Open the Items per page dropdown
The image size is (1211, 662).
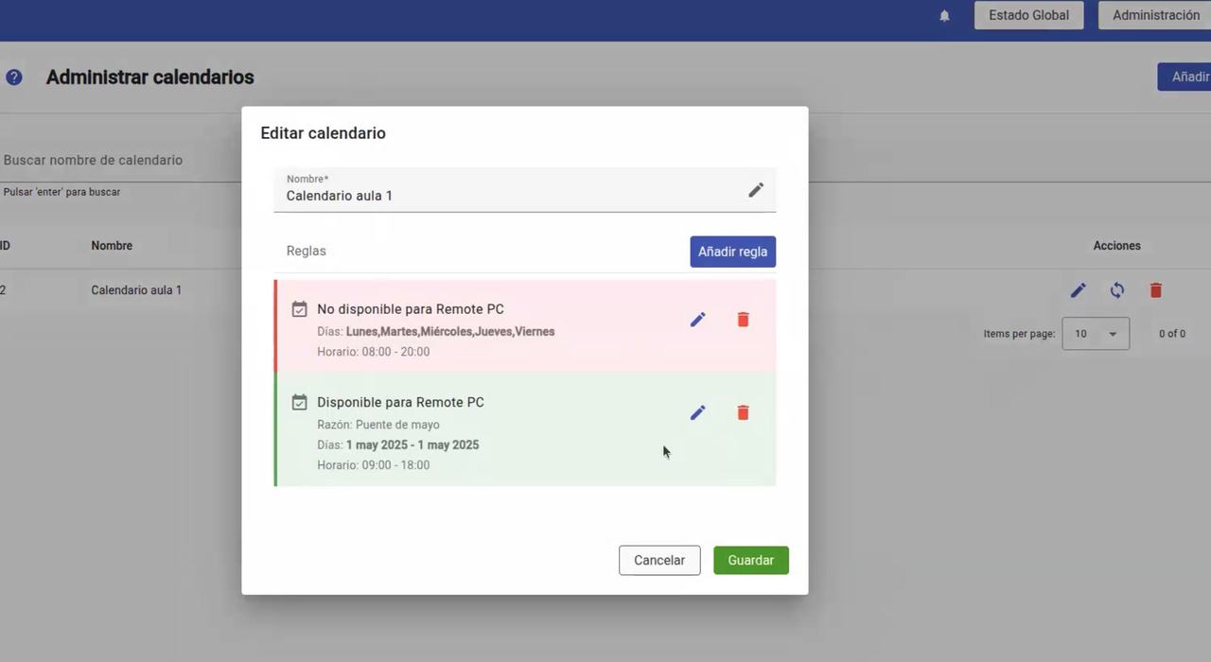point(1096,334)
